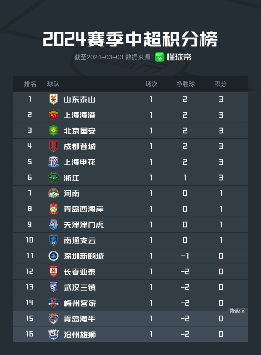This screenshot has height=355, width=261.
Task: Select the Beijing Guoan green badge
Action: 53,131
